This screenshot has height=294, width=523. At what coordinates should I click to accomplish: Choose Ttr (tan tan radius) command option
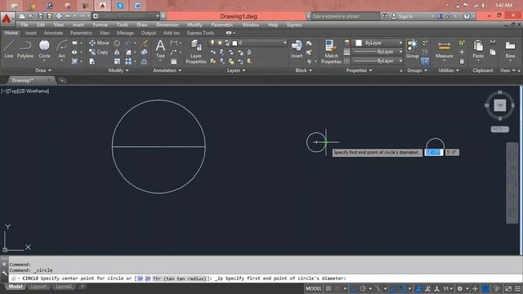[180, 278]
